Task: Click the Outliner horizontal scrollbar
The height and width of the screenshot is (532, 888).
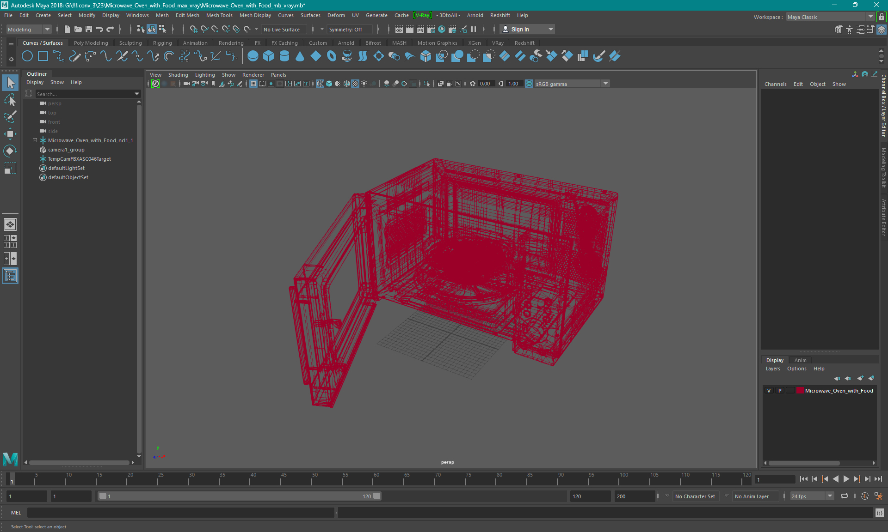Action: click(x=80, y=462)
